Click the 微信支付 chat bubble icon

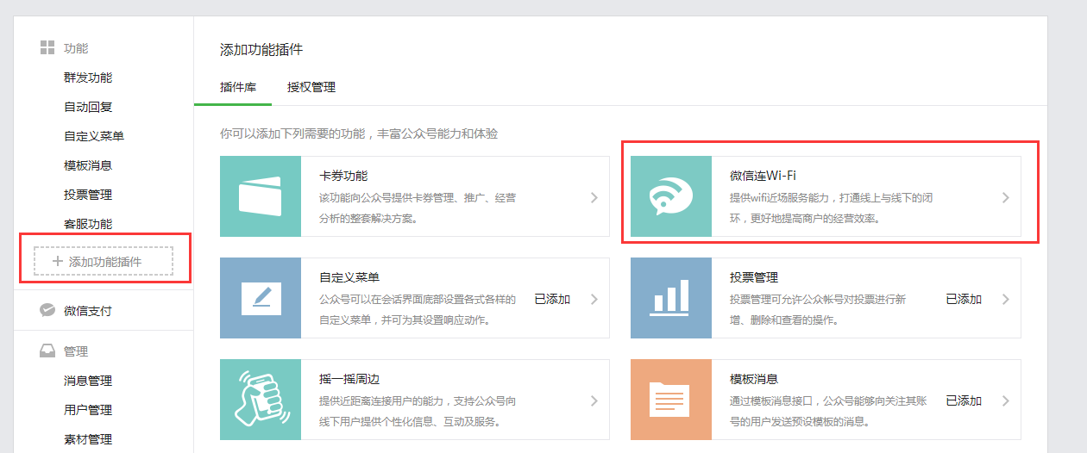[x=48, y=311]
